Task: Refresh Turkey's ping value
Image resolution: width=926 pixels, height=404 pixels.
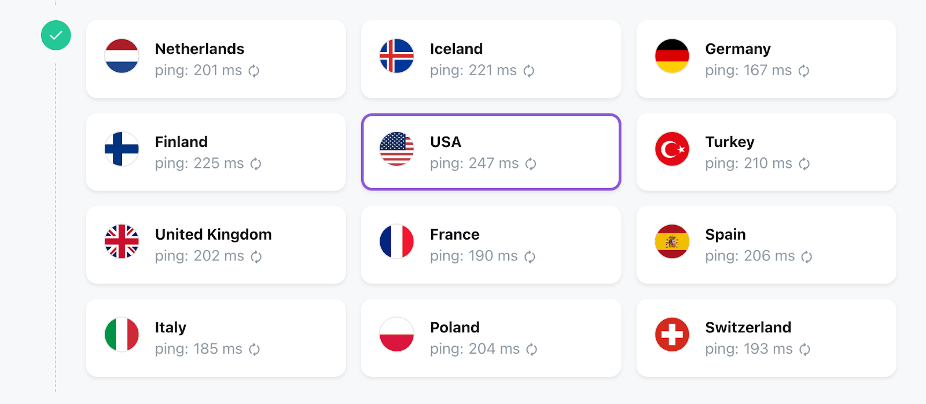Action: tap(804, 164)
